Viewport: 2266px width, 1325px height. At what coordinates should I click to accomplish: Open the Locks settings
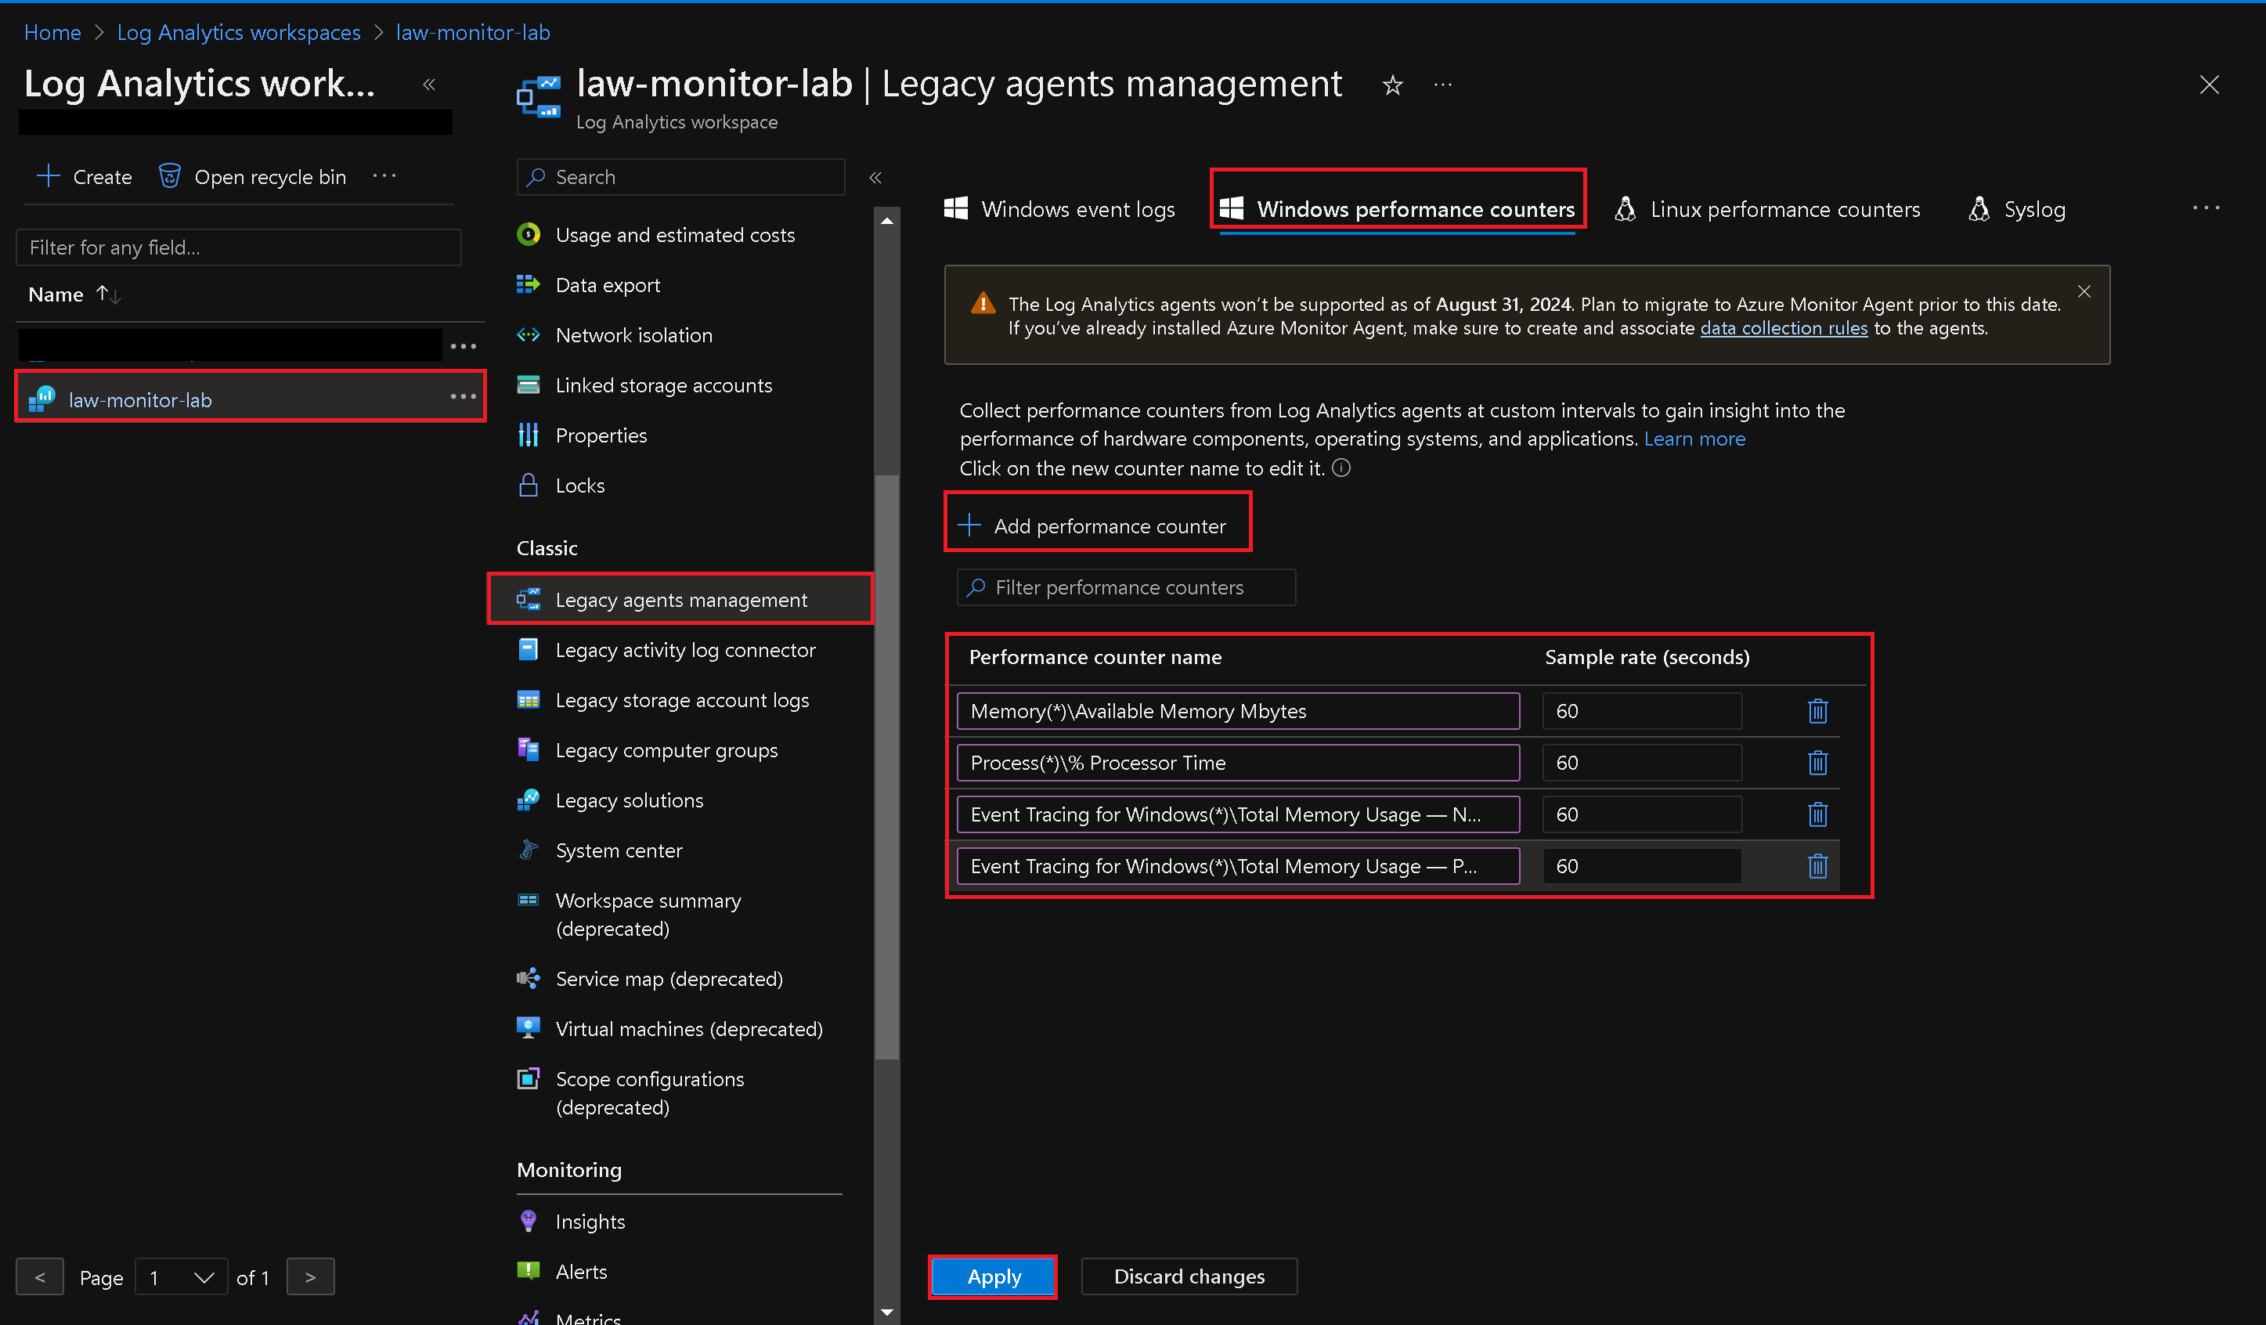point(580,485)
